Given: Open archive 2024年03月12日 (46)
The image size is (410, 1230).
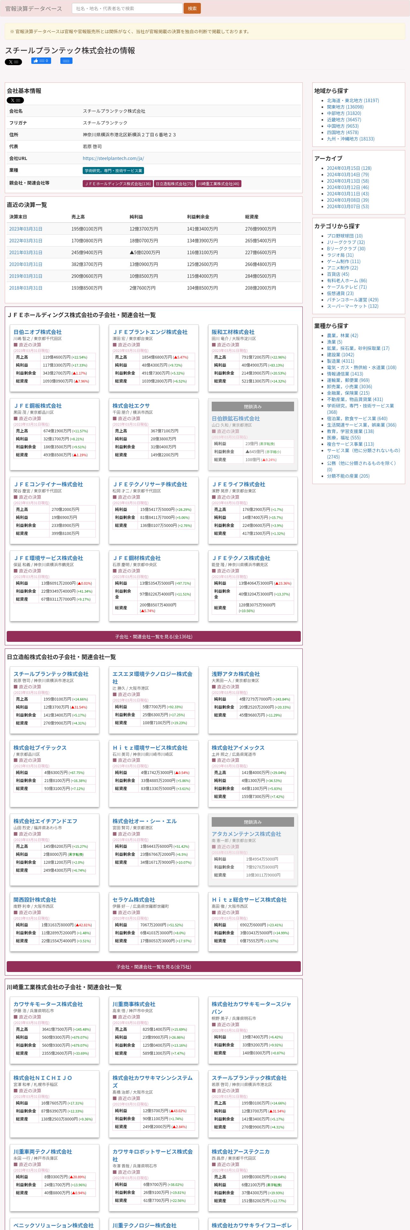Looking at the screenshot, I should click(x=348, y=187).
